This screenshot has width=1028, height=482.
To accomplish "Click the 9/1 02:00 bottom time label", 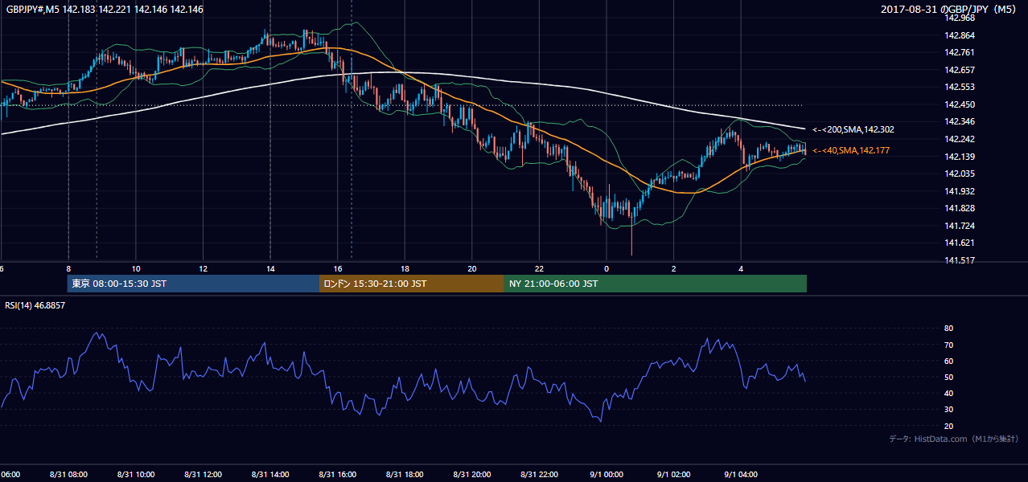I will pyautogui.click(x=673, y=475).
